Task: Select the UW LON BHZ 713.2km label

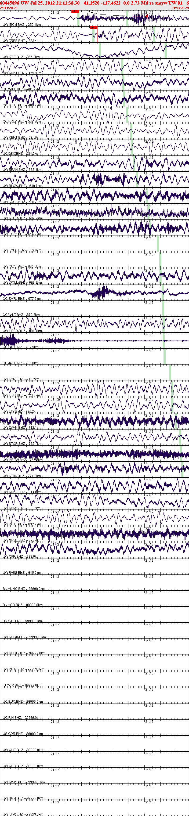Action: [21, 380]
